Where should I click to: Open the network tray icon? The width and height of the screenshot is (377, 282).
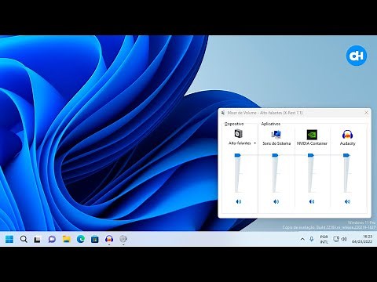point(336,239)
